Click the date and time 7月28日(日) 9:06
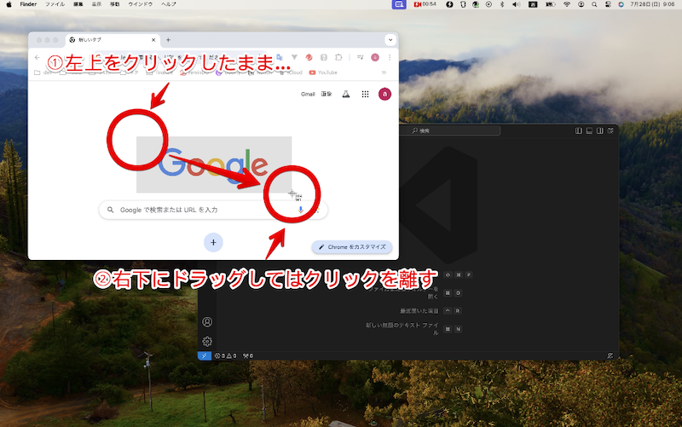The width and height of the screenshot is (682, 427). [652, 4]
